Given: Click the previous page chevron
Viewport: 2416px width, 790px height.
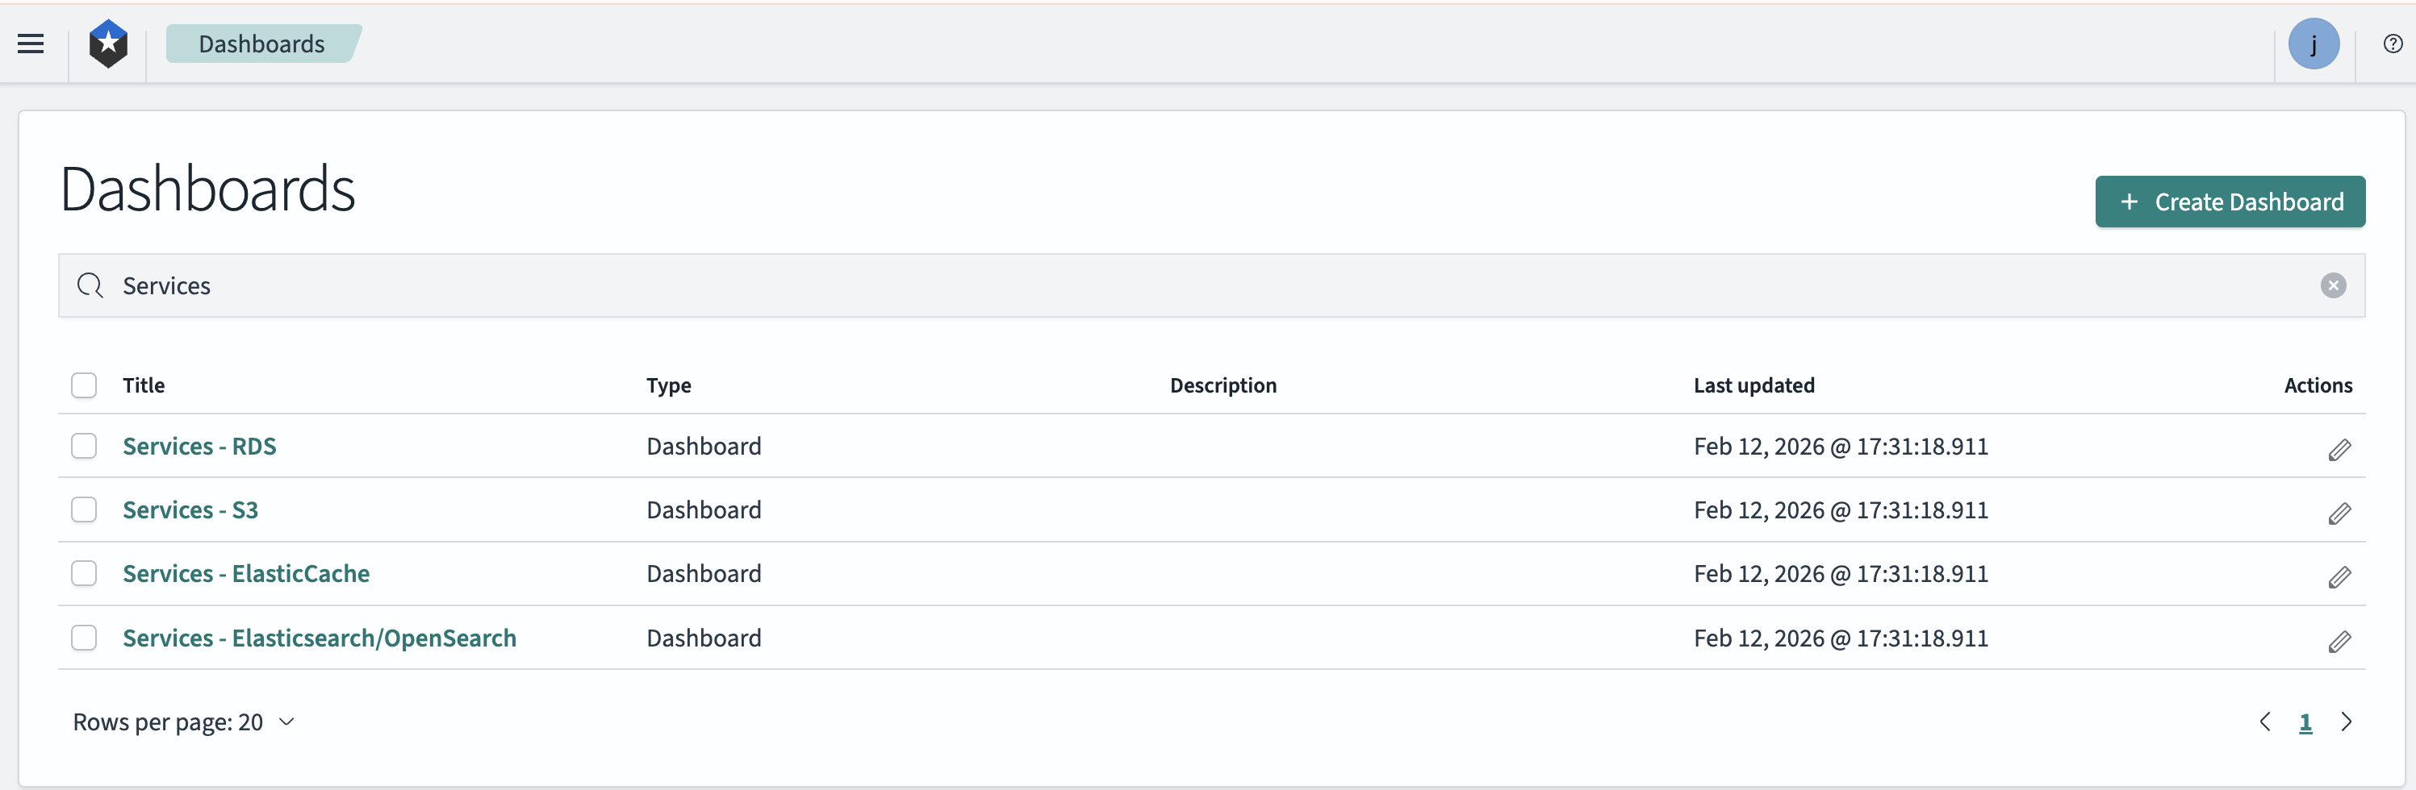Looking at the screenshot, I should coord(2266,721).
